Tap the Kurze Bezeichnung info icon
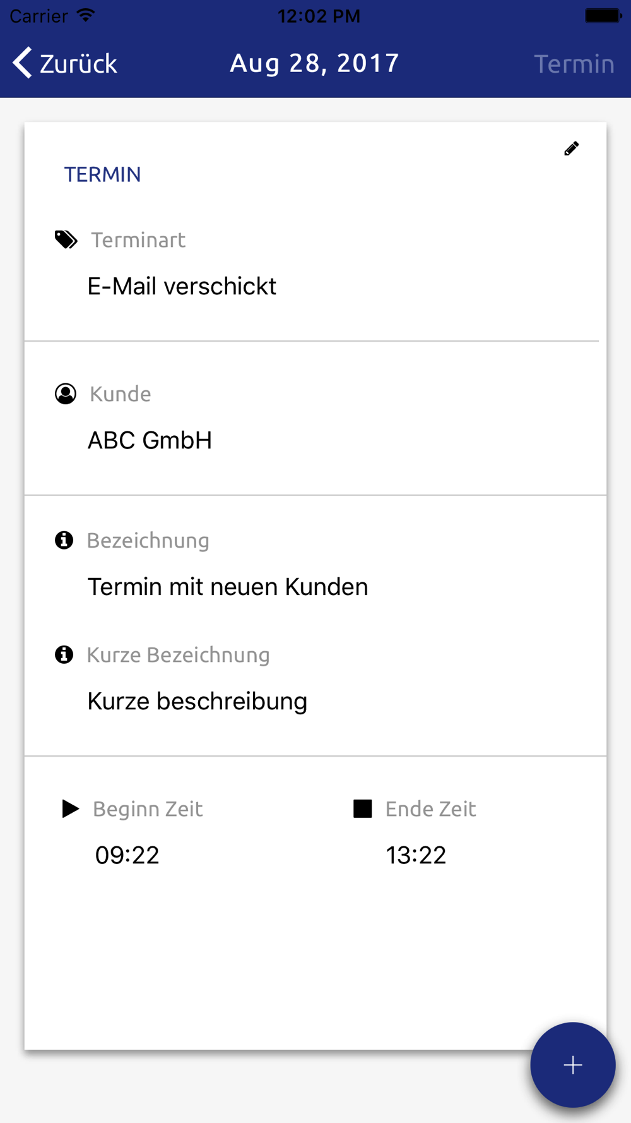Image resolution: width=631 pixels, height=1123 pixels. 64,654
